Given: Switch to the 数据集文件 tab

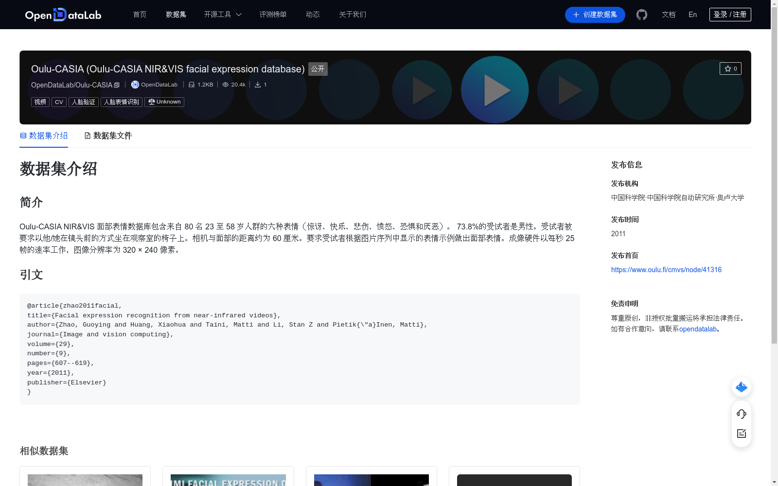Looking at the screenshot, I should (x=108, y=136).
